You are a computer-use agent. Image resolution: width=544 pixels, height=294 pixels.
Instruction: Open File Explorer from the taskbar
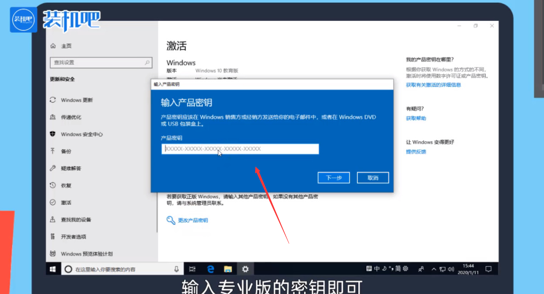(228, 269)
